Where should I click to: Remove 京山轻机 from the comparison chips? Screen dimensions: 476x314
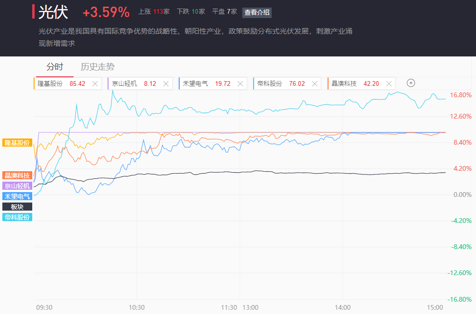(166, 84)
